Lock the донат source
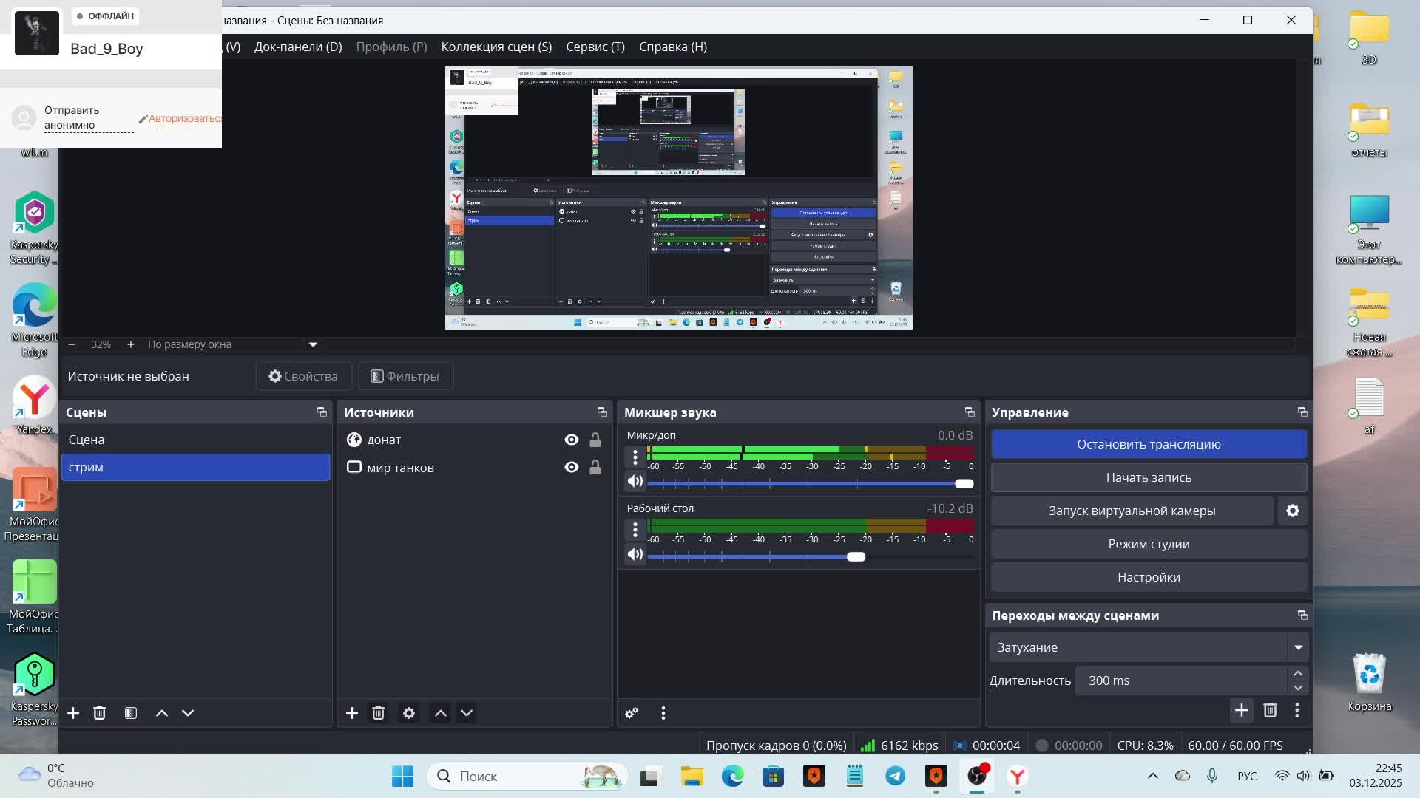The width and height of the screenshot is (1420, 798). point(595,440)
